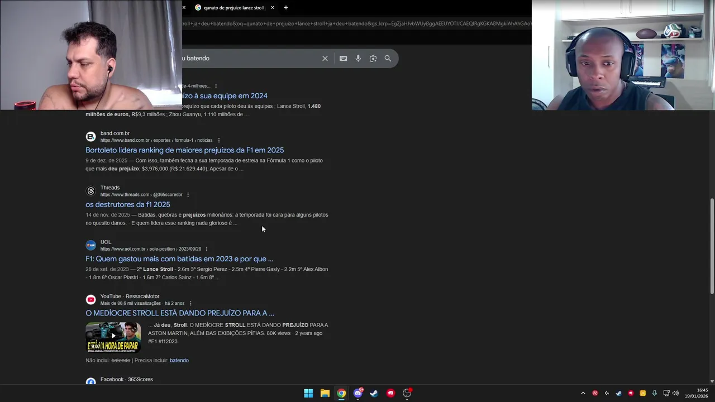
Task: Click the page vertical scrollbar thumb
Action: pos(712,246)
